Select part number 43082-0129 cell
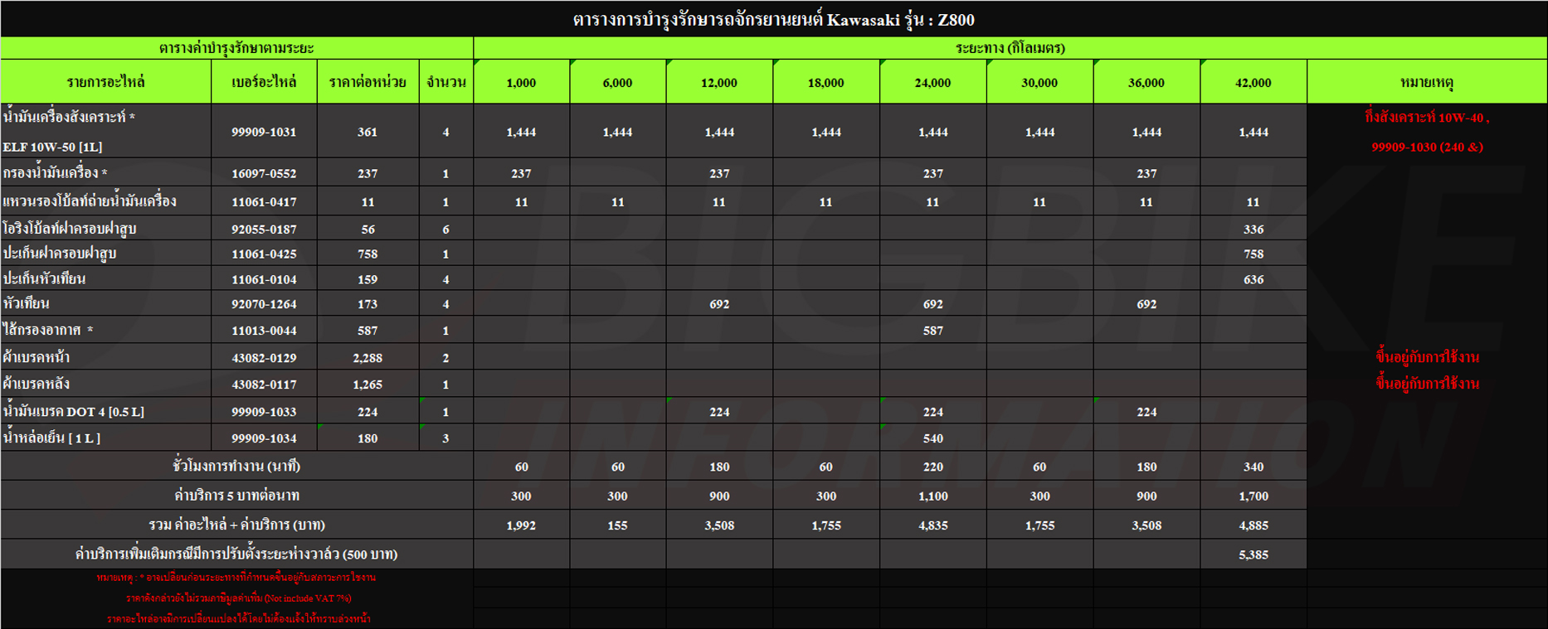The height and width of the screenshot is (629, 1548). pos(264,357)
